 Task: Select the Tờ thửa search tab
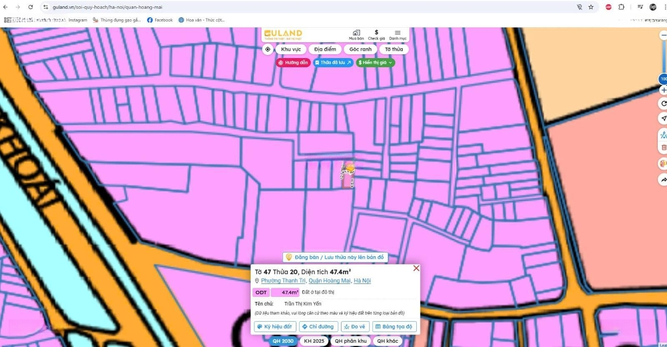click(x=393, y=49)
